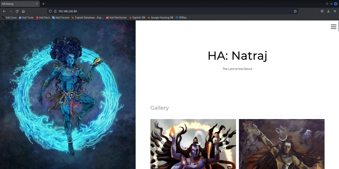The height and width of the screenshot is (169, 339).
Task: Open the downloads panel
Action: (328, 11)
